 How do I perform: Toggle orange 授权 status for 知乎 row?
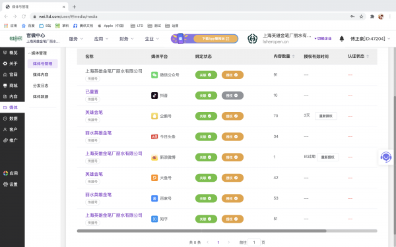pyautogui.click(x=232, y=219)
